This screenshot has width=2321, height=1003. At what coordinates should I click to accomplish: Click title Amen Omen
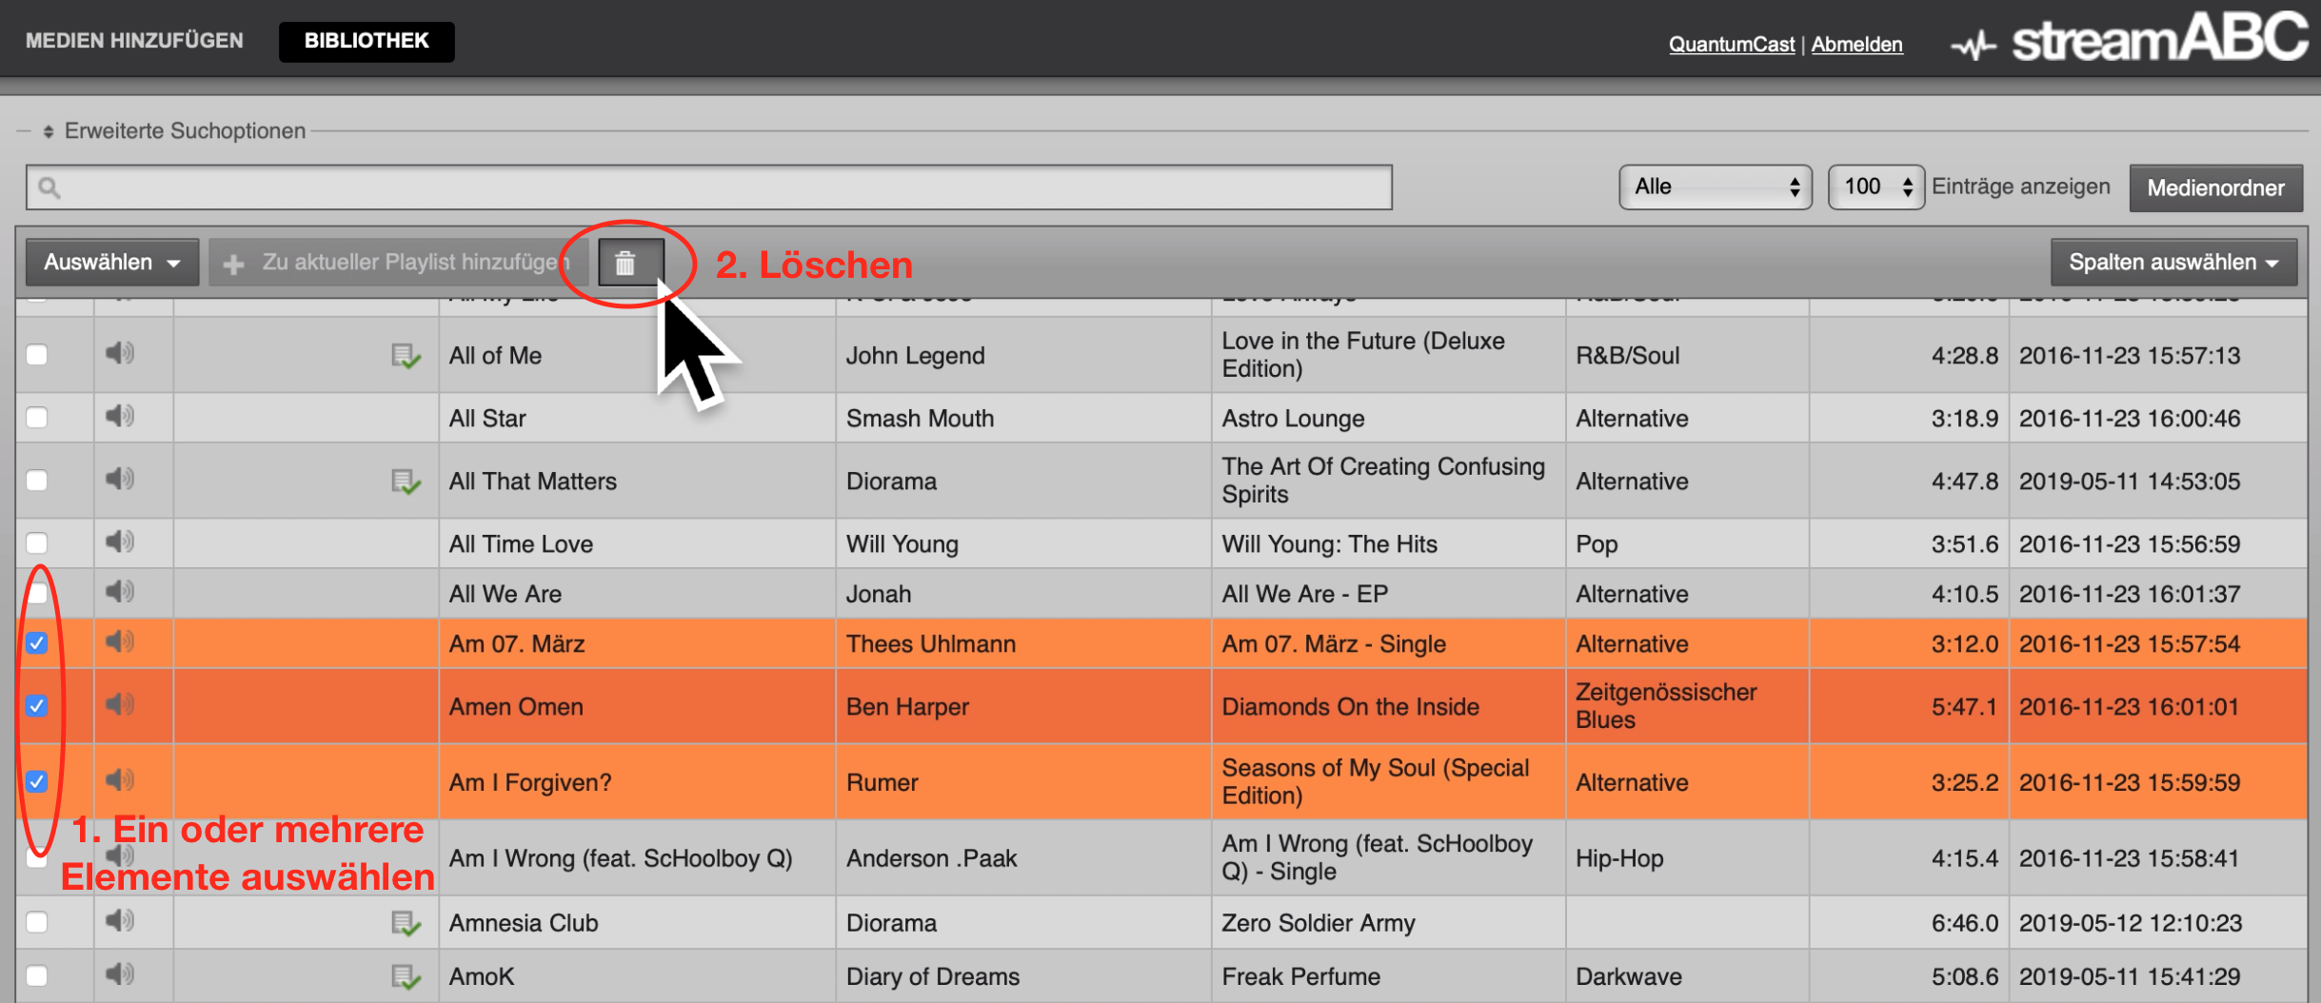tap(516, 707)
